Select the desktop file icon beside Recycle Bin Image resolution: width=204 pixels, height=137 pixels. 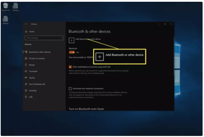point(15,7)
